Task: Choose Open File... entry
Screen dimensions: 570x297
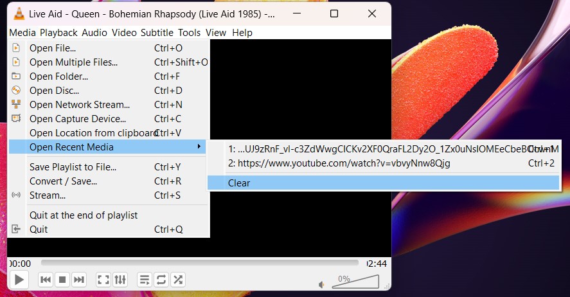Action: click(x=109, y=48)
